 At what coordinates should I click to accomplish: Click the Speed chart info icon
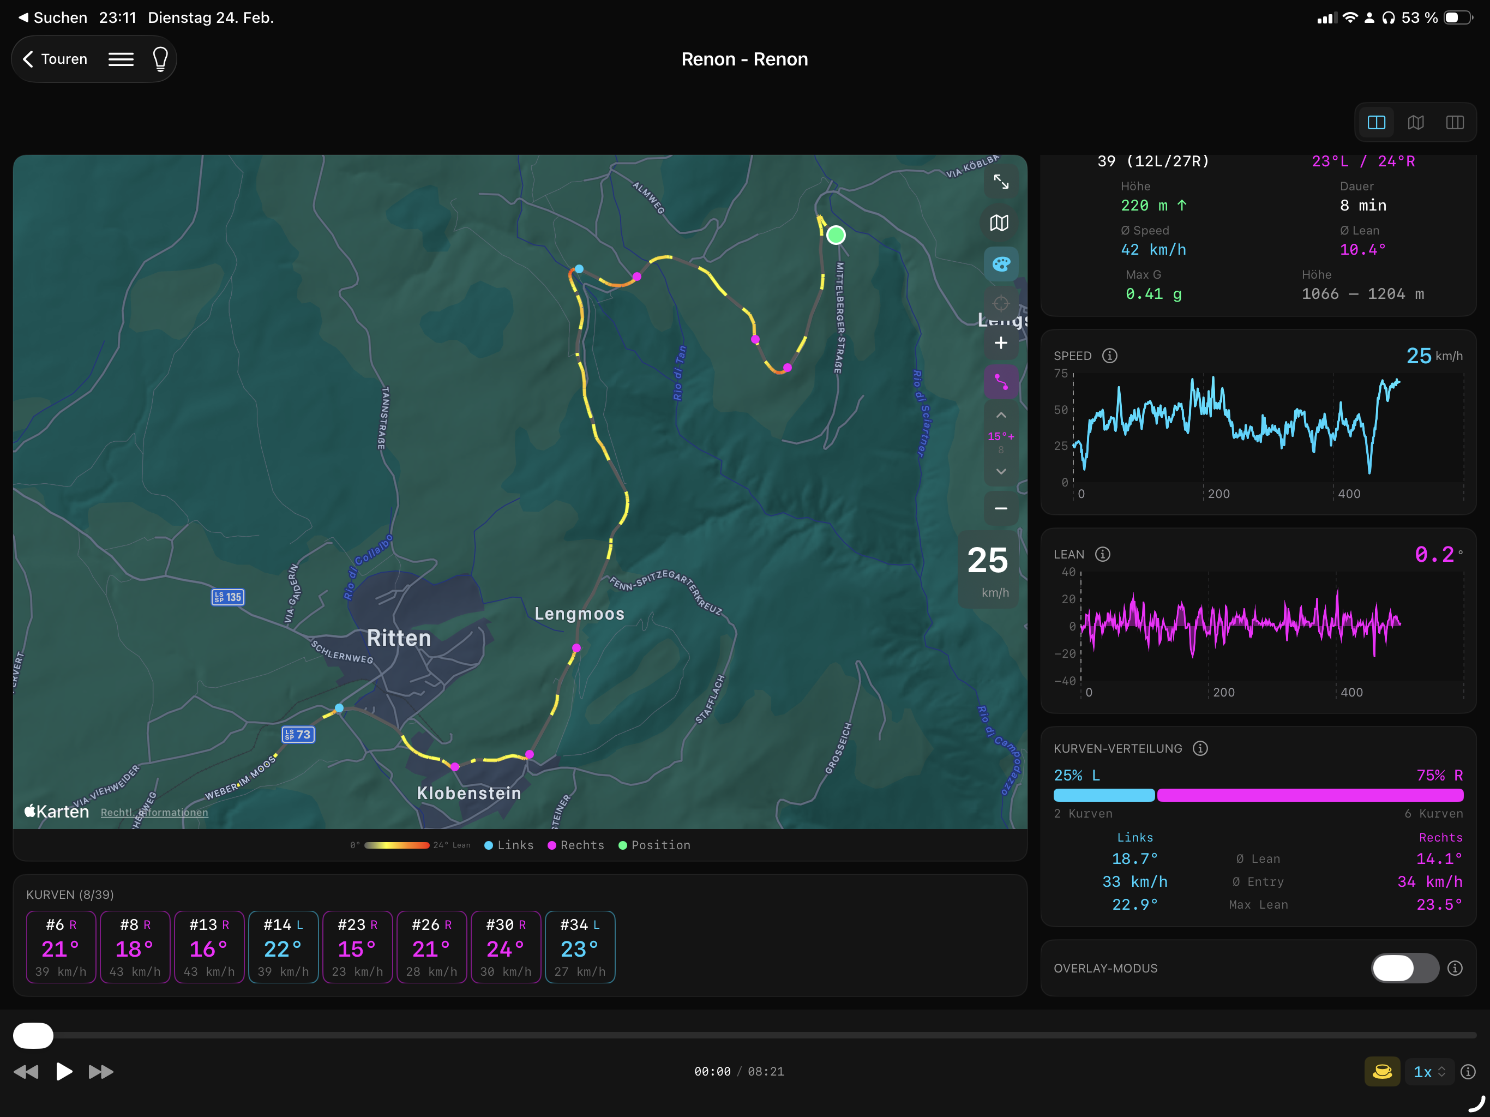[1109, 356]
